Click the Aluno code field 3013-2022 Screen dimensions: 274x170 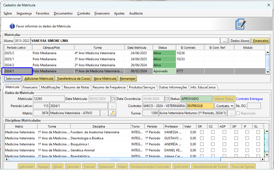click(x=22, y=41)
